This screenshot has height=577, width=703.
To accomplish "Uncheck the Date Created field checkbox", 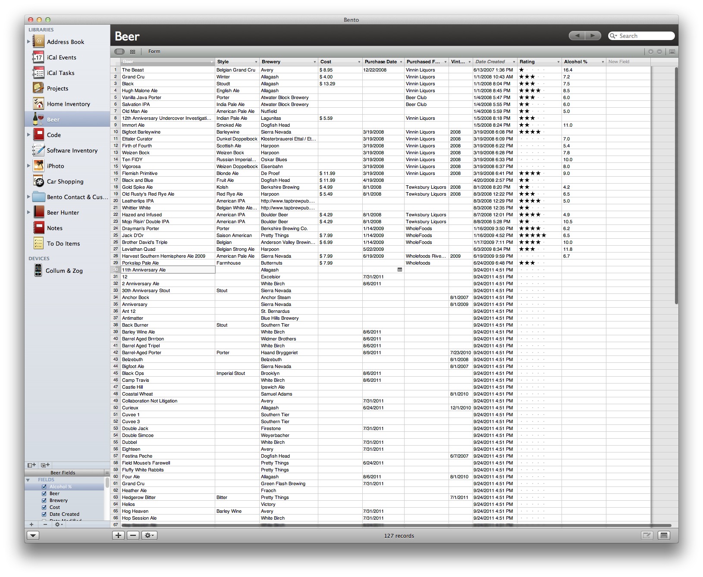I will click(44, 514).
